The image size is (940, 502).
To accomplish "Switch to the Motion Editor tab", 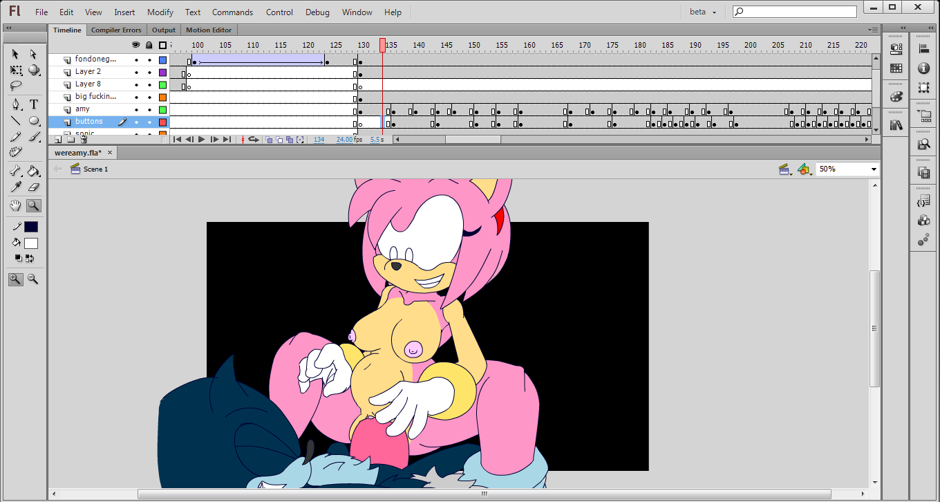I will [208, 30].
